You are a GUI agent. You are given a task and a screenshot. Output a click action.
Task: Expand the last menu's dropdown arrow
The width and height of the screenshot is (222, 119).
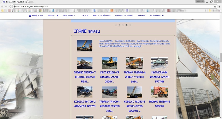[163, 16]
